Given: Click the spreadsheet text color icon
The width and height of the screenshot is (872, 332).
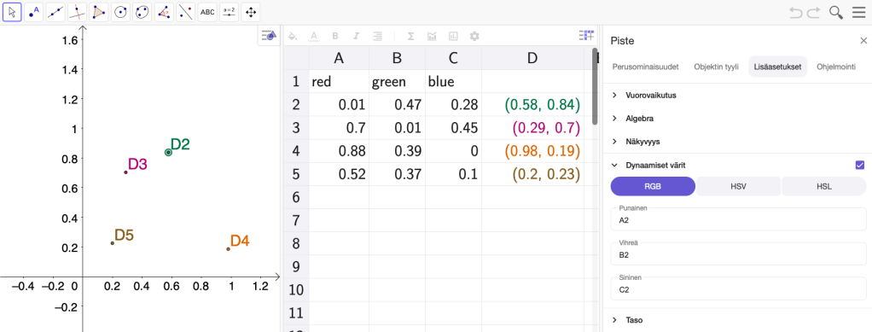Looking at the screenshot, I should (314, 36).
